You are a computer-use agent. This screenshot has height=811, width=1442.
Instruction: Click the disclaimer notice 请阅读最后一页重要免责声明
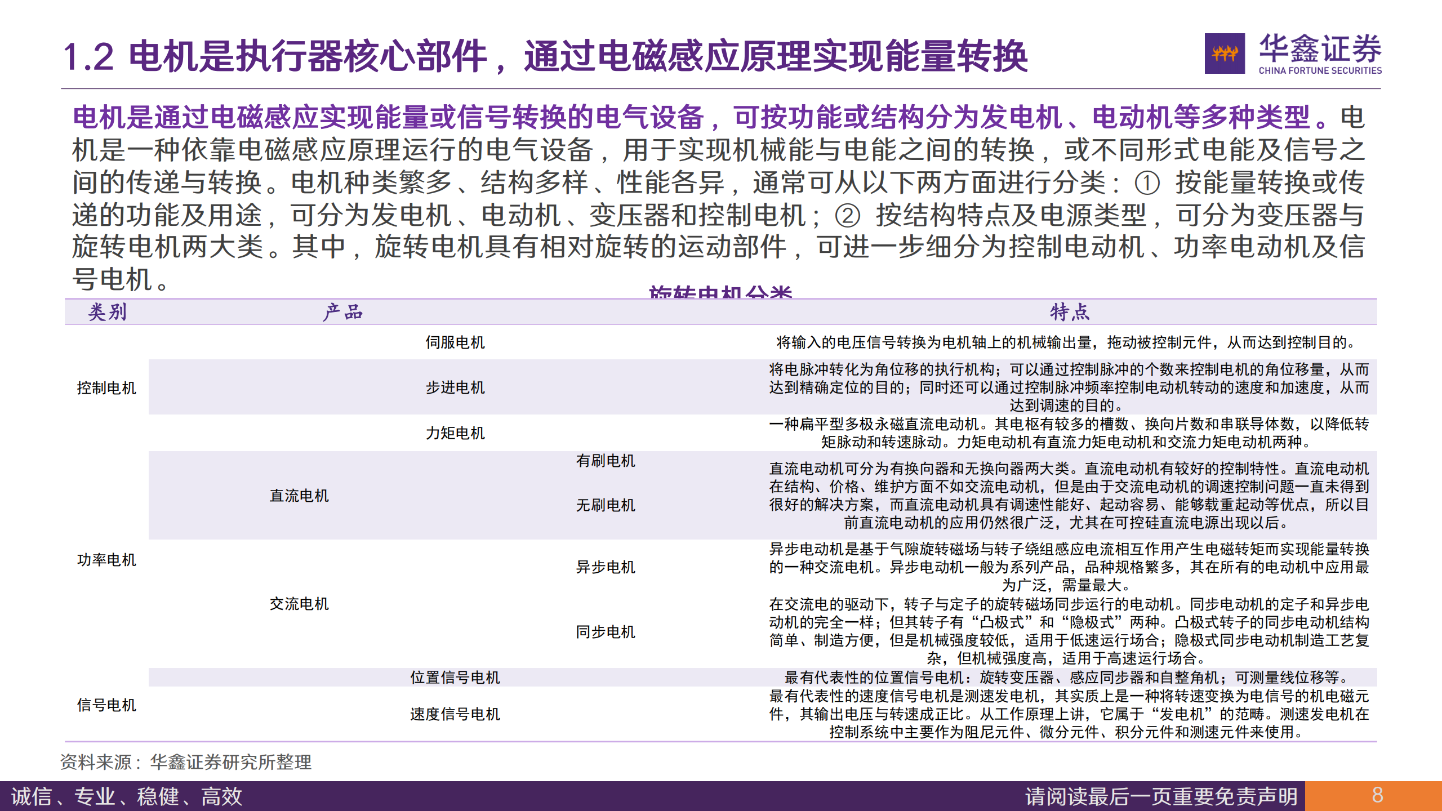tap(1161, 796)
